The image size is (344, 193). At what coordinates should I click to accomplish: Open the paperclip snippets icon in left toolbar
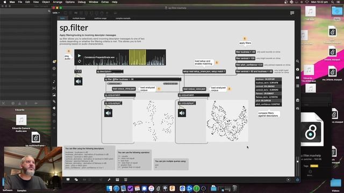pyautogui.click(x=54, y=101)
